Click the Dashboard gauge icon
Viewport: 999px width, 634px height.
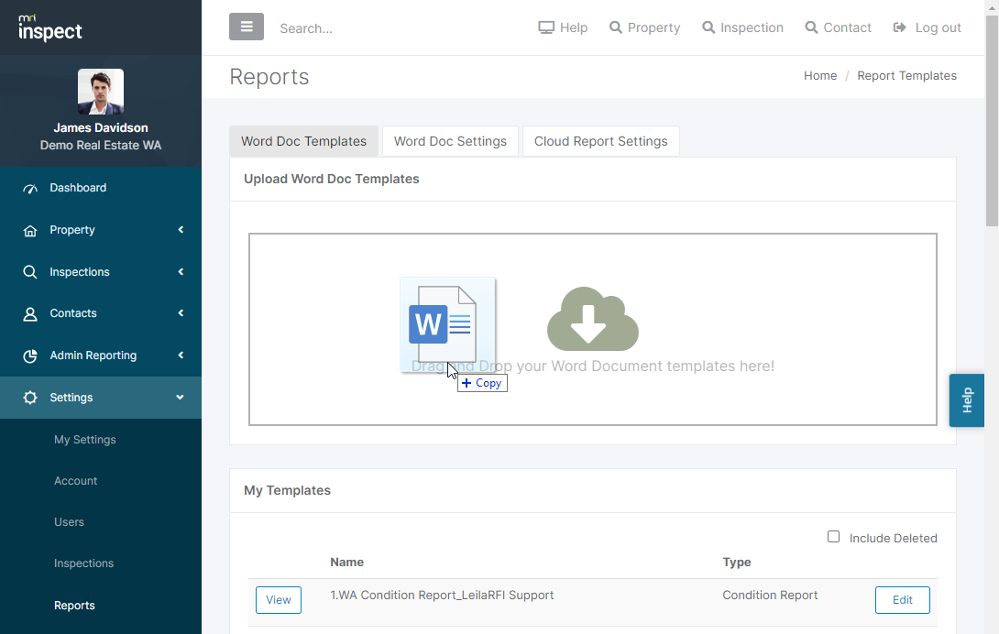tap(30, 188)
